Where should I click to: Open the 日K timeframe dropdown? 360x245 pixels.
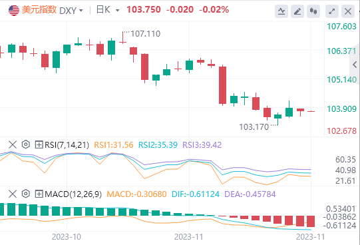pos(108,10)
